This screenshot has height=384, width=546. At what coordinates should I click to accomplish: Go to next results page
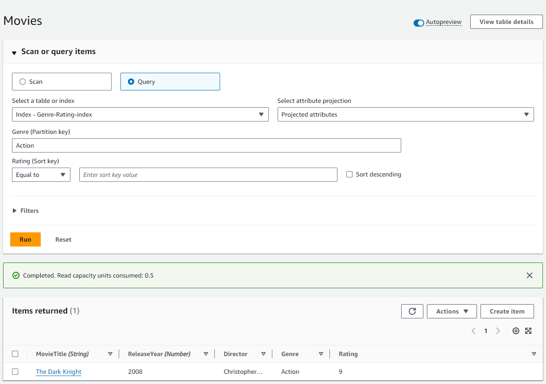[498, 331]
